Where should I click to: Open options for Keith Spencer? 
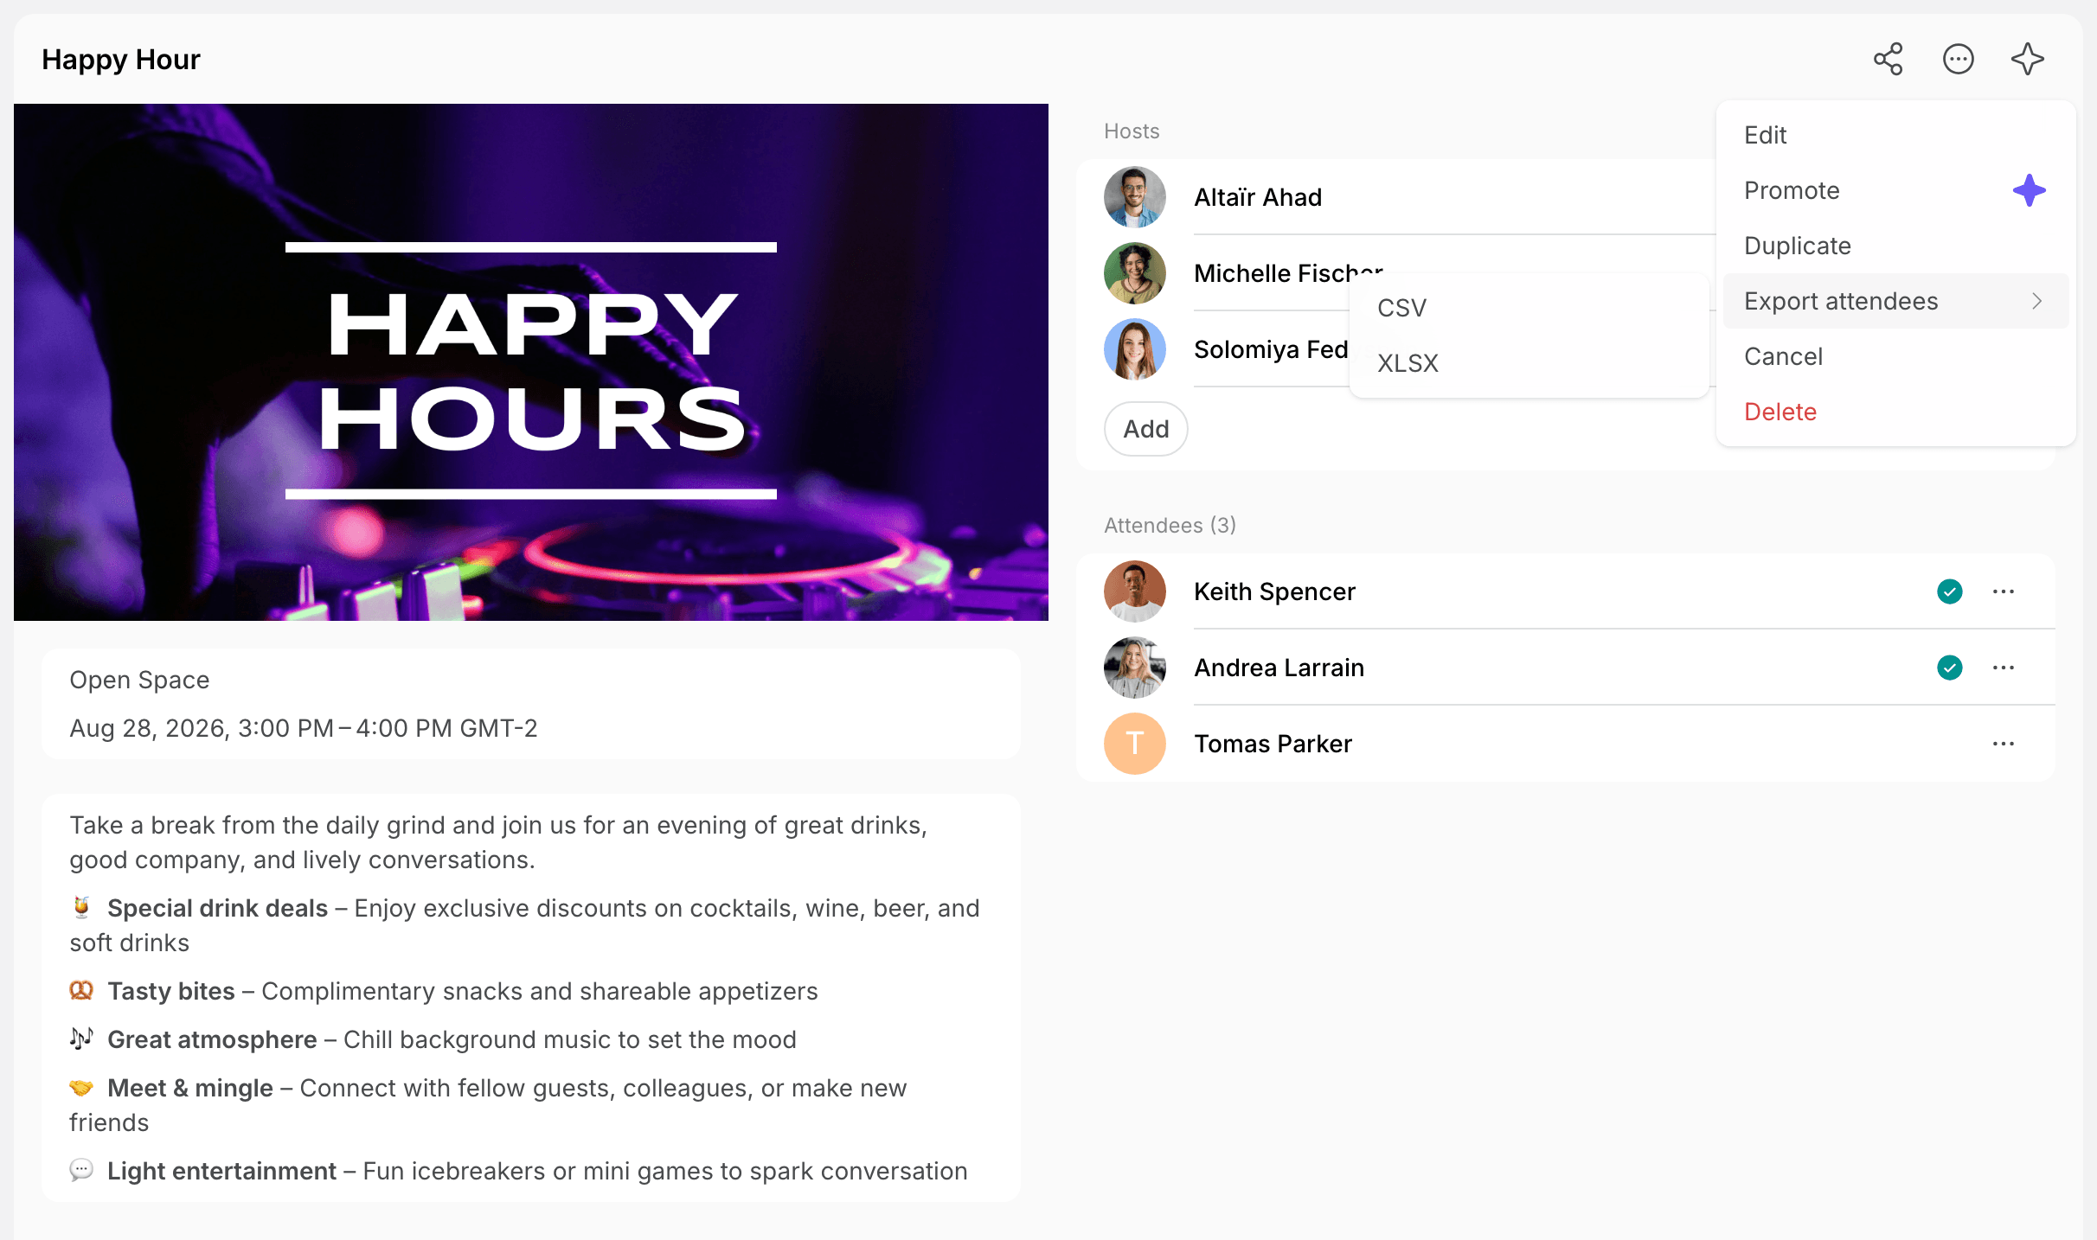pyautogui.click(x=2004, y=591)
